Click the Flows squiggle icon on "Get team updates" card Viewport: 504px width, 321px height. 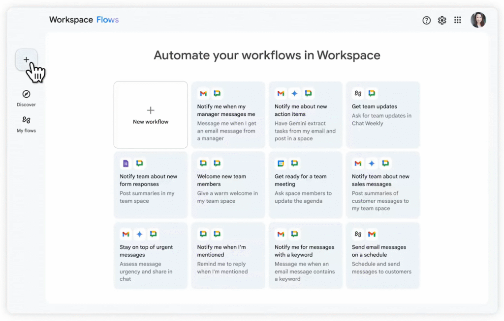pos(358,93)
